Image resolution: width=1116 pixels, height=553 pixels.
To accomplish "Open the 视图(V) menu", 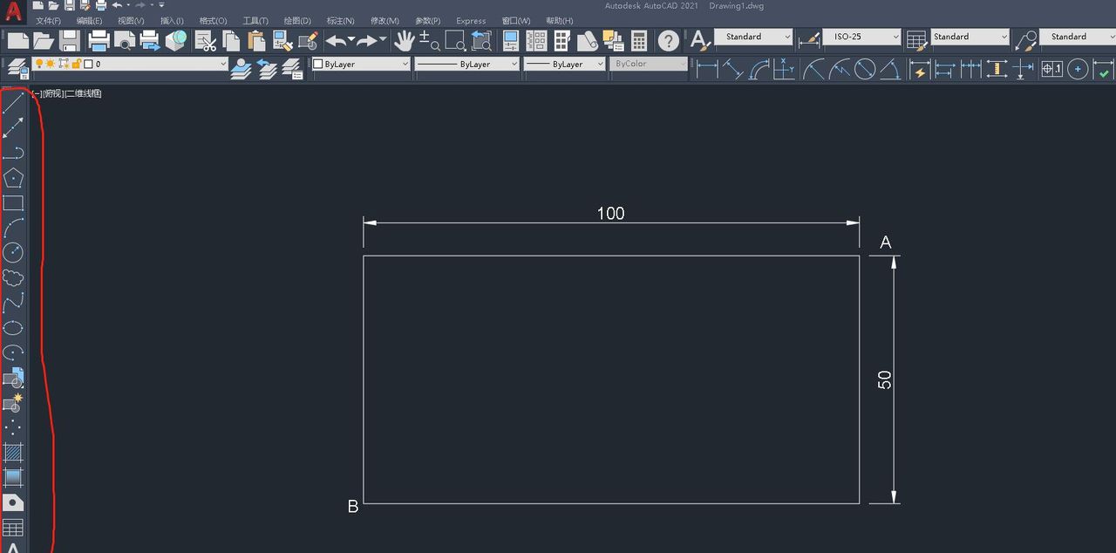I will [x=131, y=21].
